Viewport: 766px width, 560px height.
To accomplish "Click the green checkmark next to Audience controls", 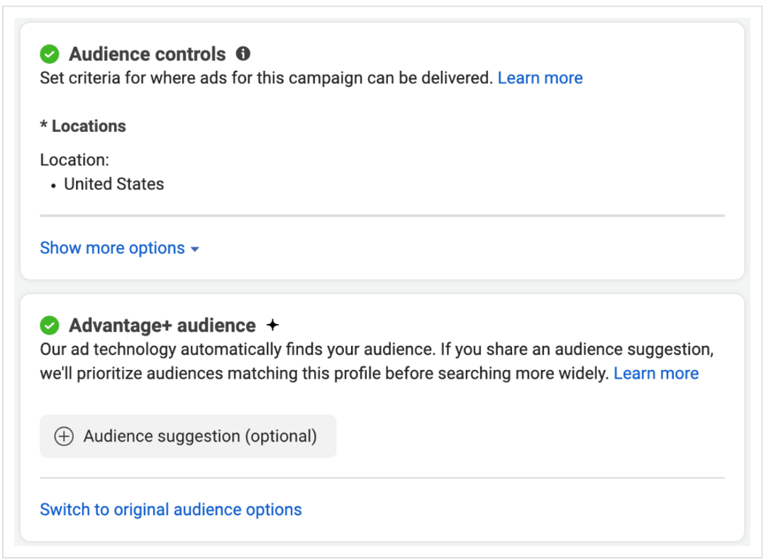I will (50, 54).
